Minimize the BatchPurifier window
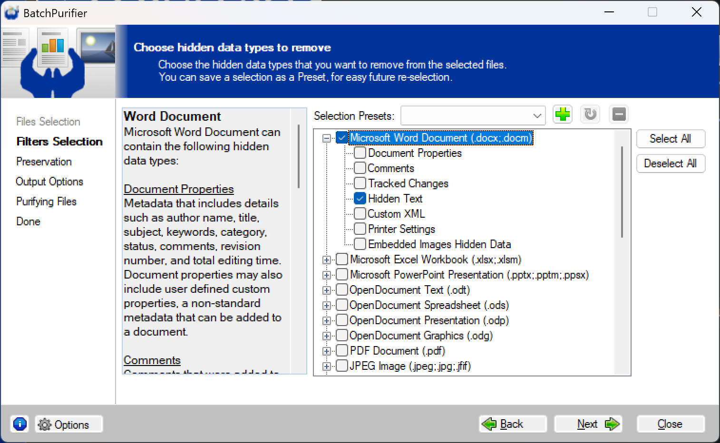This screenshot has width=720, height=443. coord(609,12)
